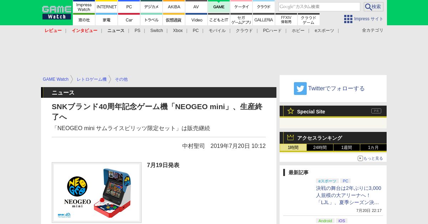This screenshot has height=224, width=428.
Task: Select 1カ月 ranking tab
Action: pyautogui.click(x=373, y=148)
